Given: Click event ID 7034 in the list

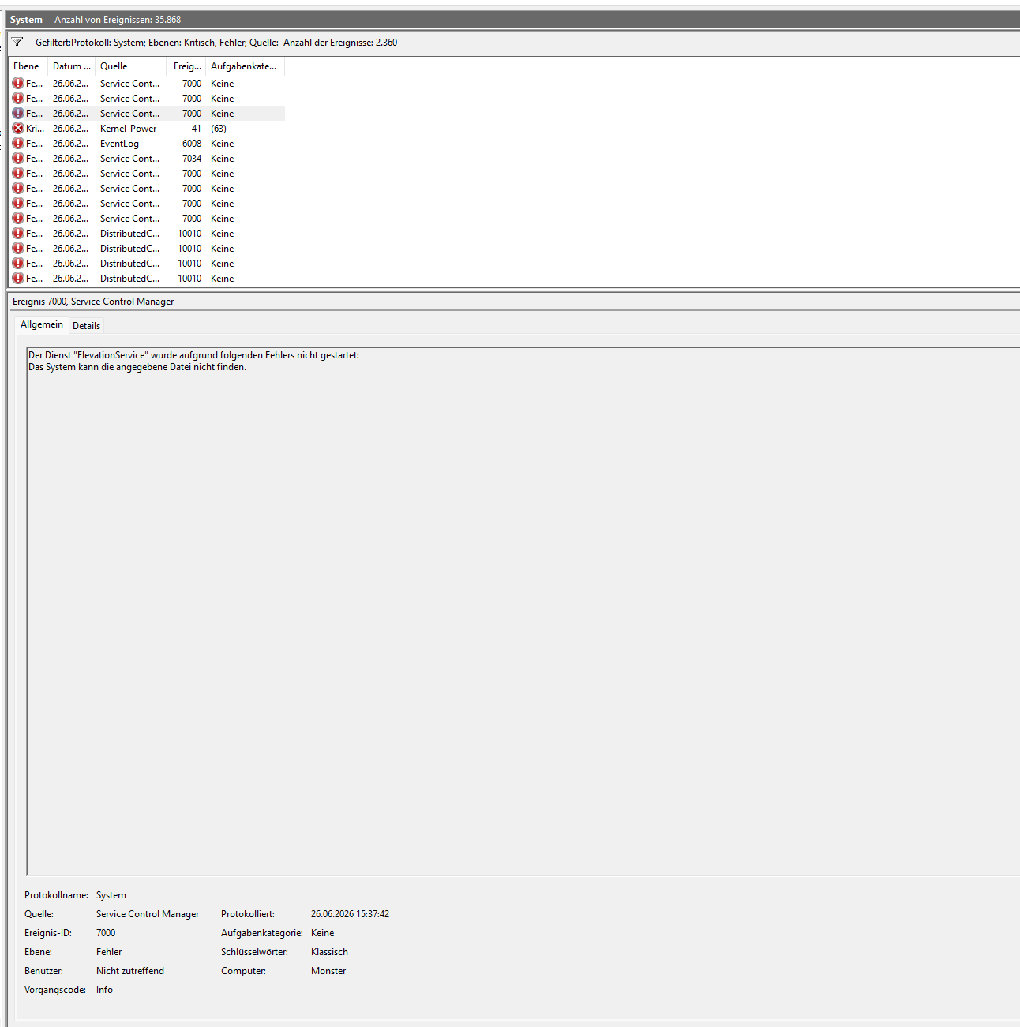Looking at the screenshot, I should [192, 158].
